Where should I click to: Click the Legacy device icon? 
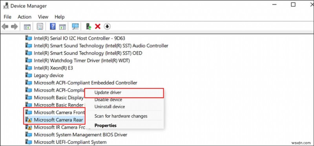click(29, 75)
